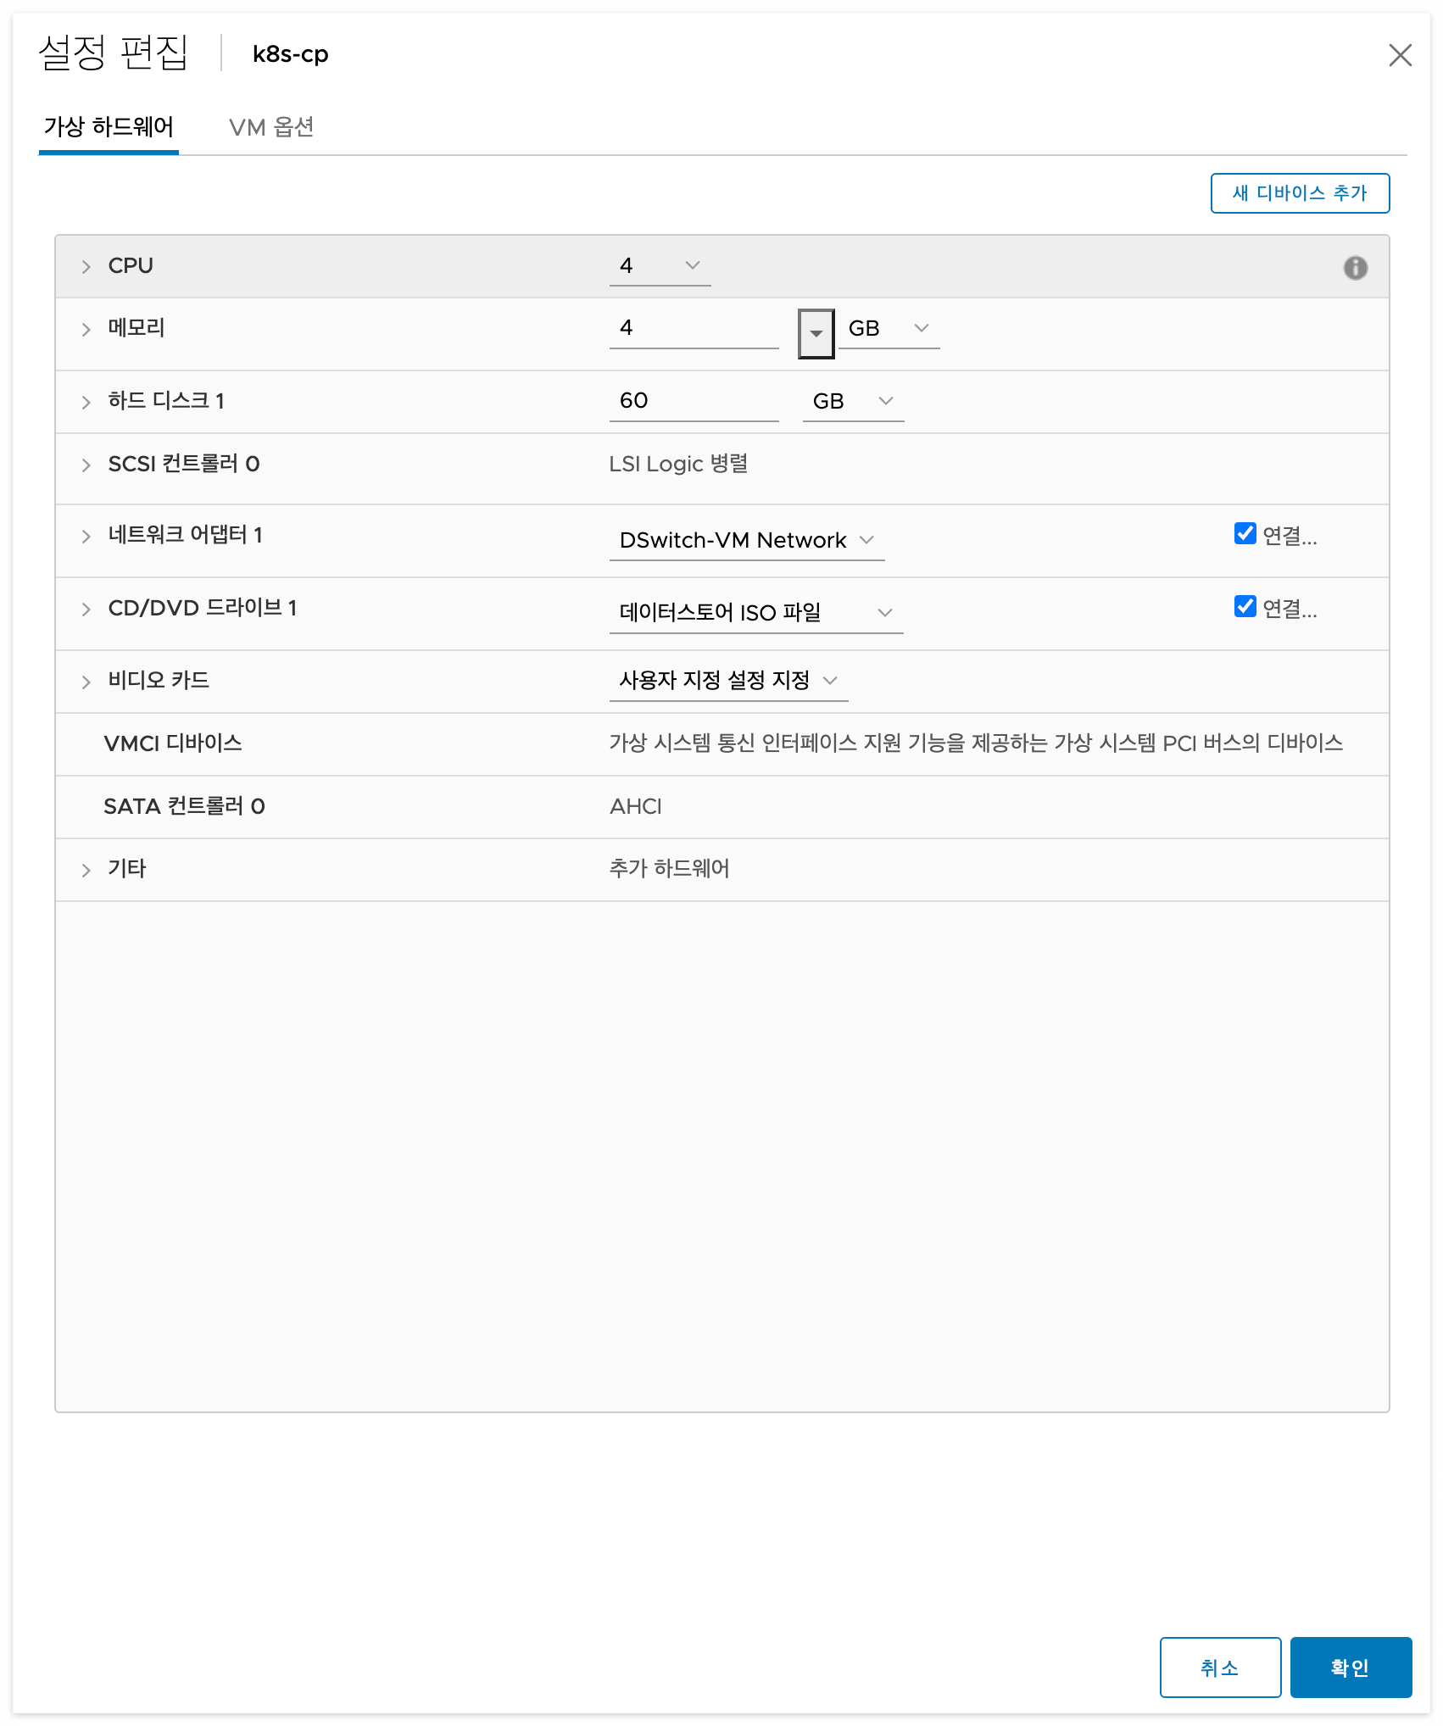Click the VMCI device description text
Viewport: 1443px width, 1726px height.
(x=976, y=743)
